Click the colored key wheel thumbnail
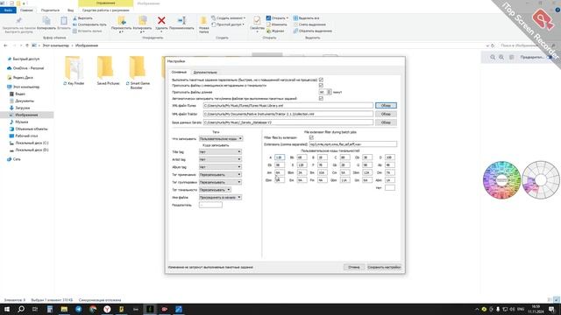The height and width of the screenshot is (315, 561). click(x=501, y=179)
